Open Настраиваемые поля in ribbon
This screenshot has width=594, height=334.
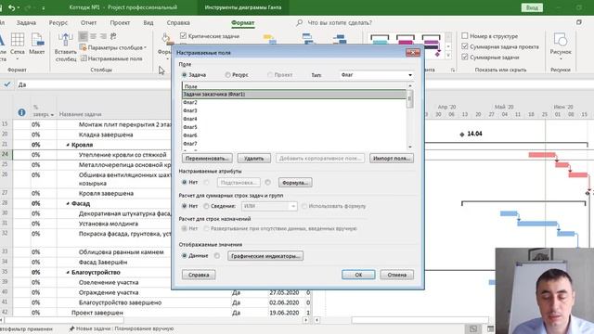click(x=111, y=58)
